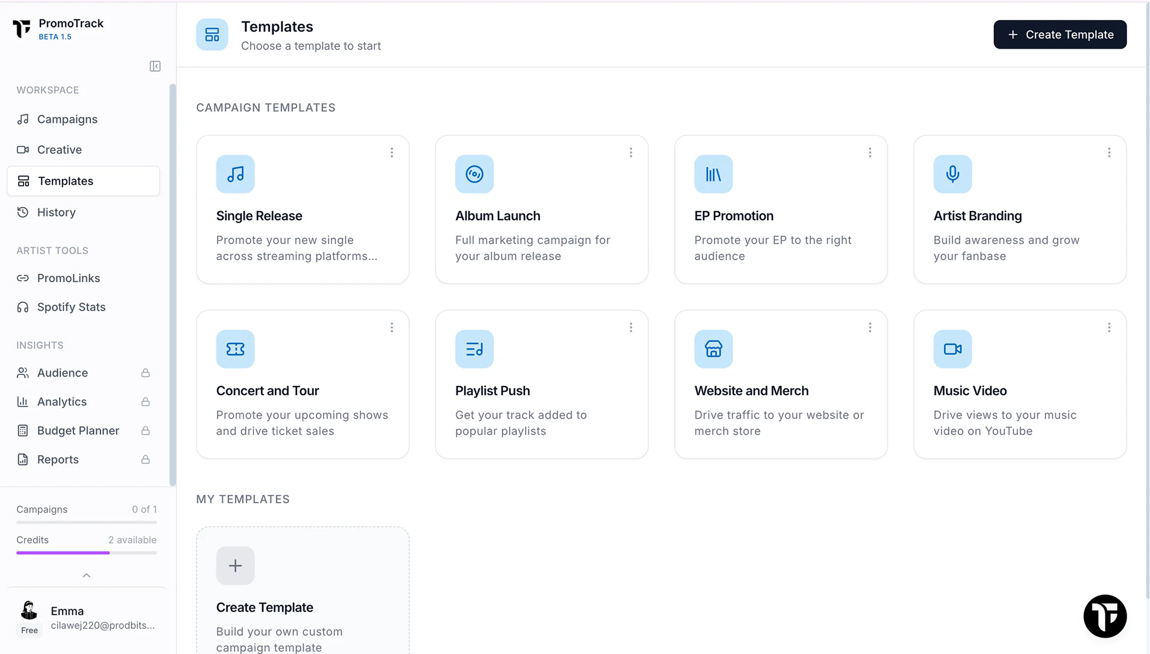This screenshot has height=654, width=1150.
Task: Click the Concert and Tour ticket icon
Action: (x=235, y=349)
